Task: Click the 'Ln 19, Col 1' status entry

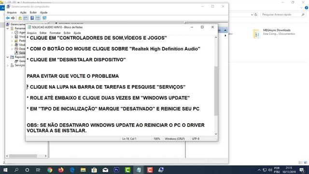Action: click(129, 139)
